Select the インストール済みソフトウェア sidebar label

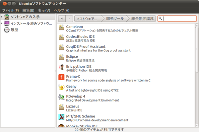point(32,24)
